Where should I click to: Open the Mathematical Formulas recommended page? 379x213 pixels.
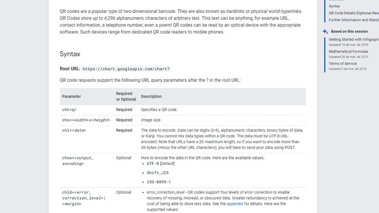tap(348, 52)
